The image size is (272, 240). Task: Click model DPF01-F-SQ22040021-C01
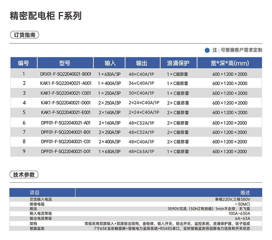coord(66,142)
